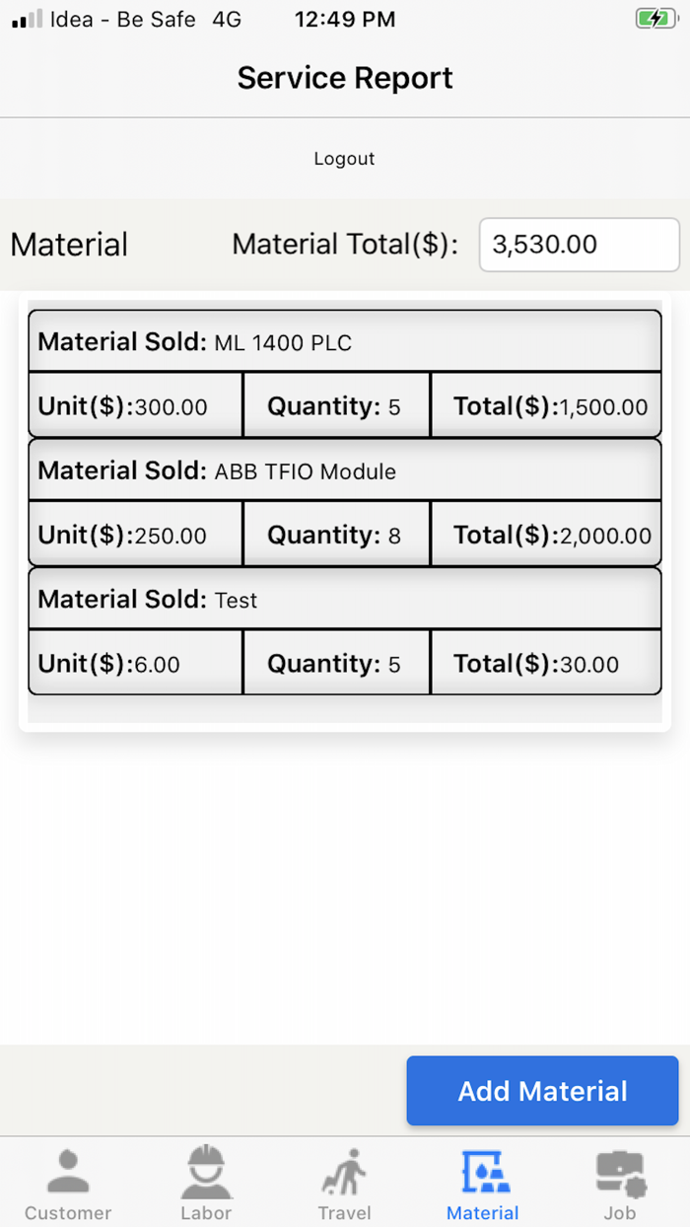Tap the Logout link
Screen dimensions: 690x1227
(344, 159)
